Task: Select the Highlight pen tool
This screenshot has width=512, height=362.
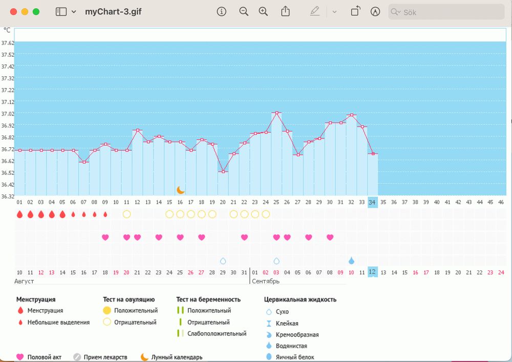Action: point(314,12)
